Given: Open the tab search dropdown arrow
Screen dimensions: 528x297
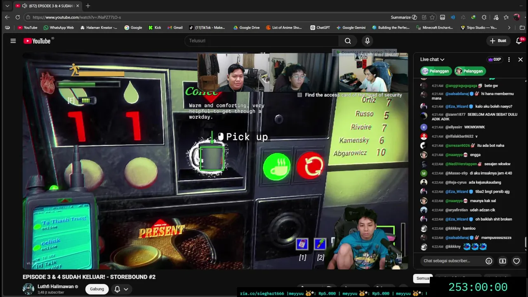Looking at the screenshot, I should pos(7,6).
